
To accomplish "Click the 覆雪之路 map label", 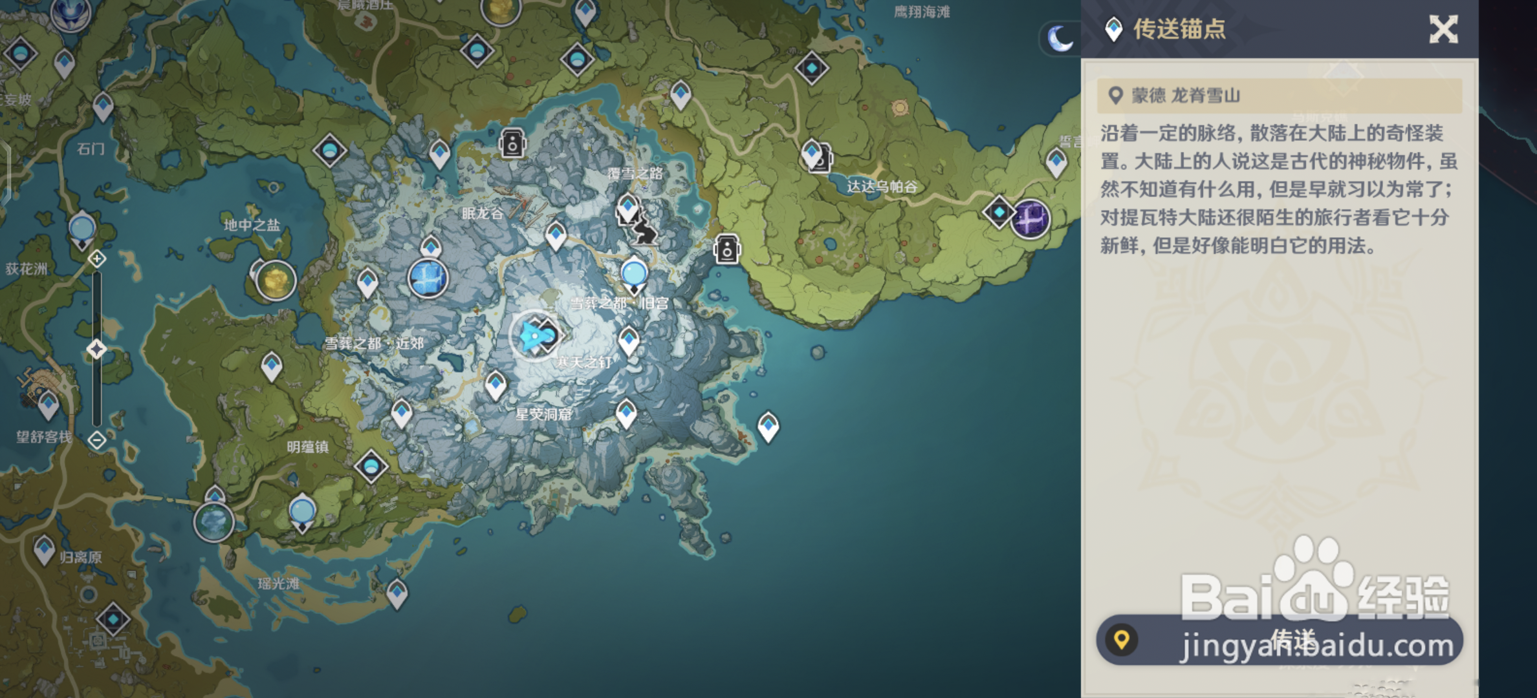I will (635, 173).
